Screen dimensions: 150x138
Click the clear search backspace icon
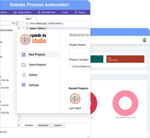tap(13, 23)
